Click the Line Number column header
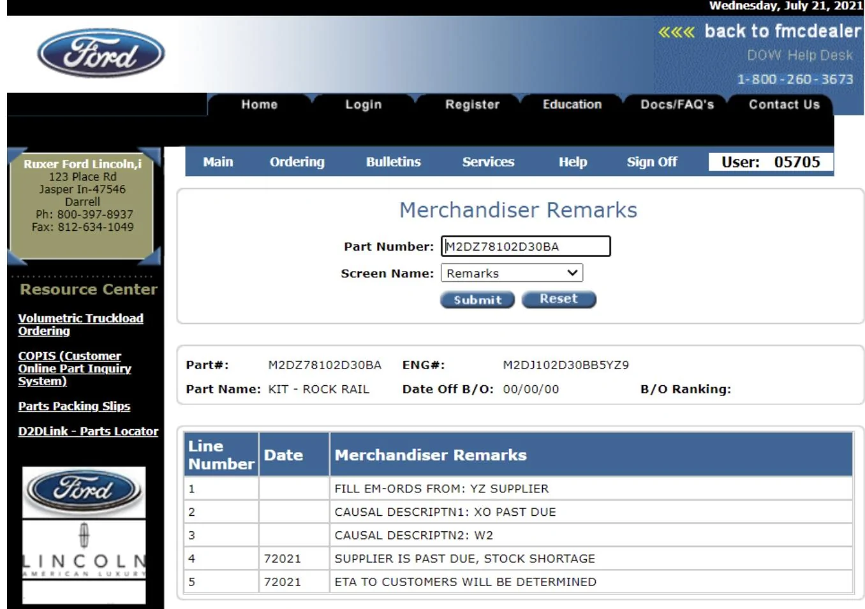Viewport: 865px width, 609px height. [221, 455]
